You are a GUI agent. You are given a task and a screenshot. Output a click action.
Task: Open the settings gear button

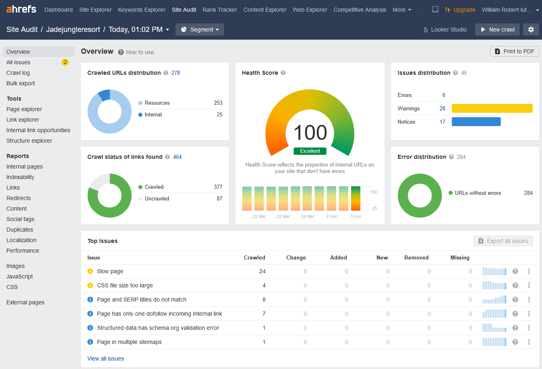point(531,30)
